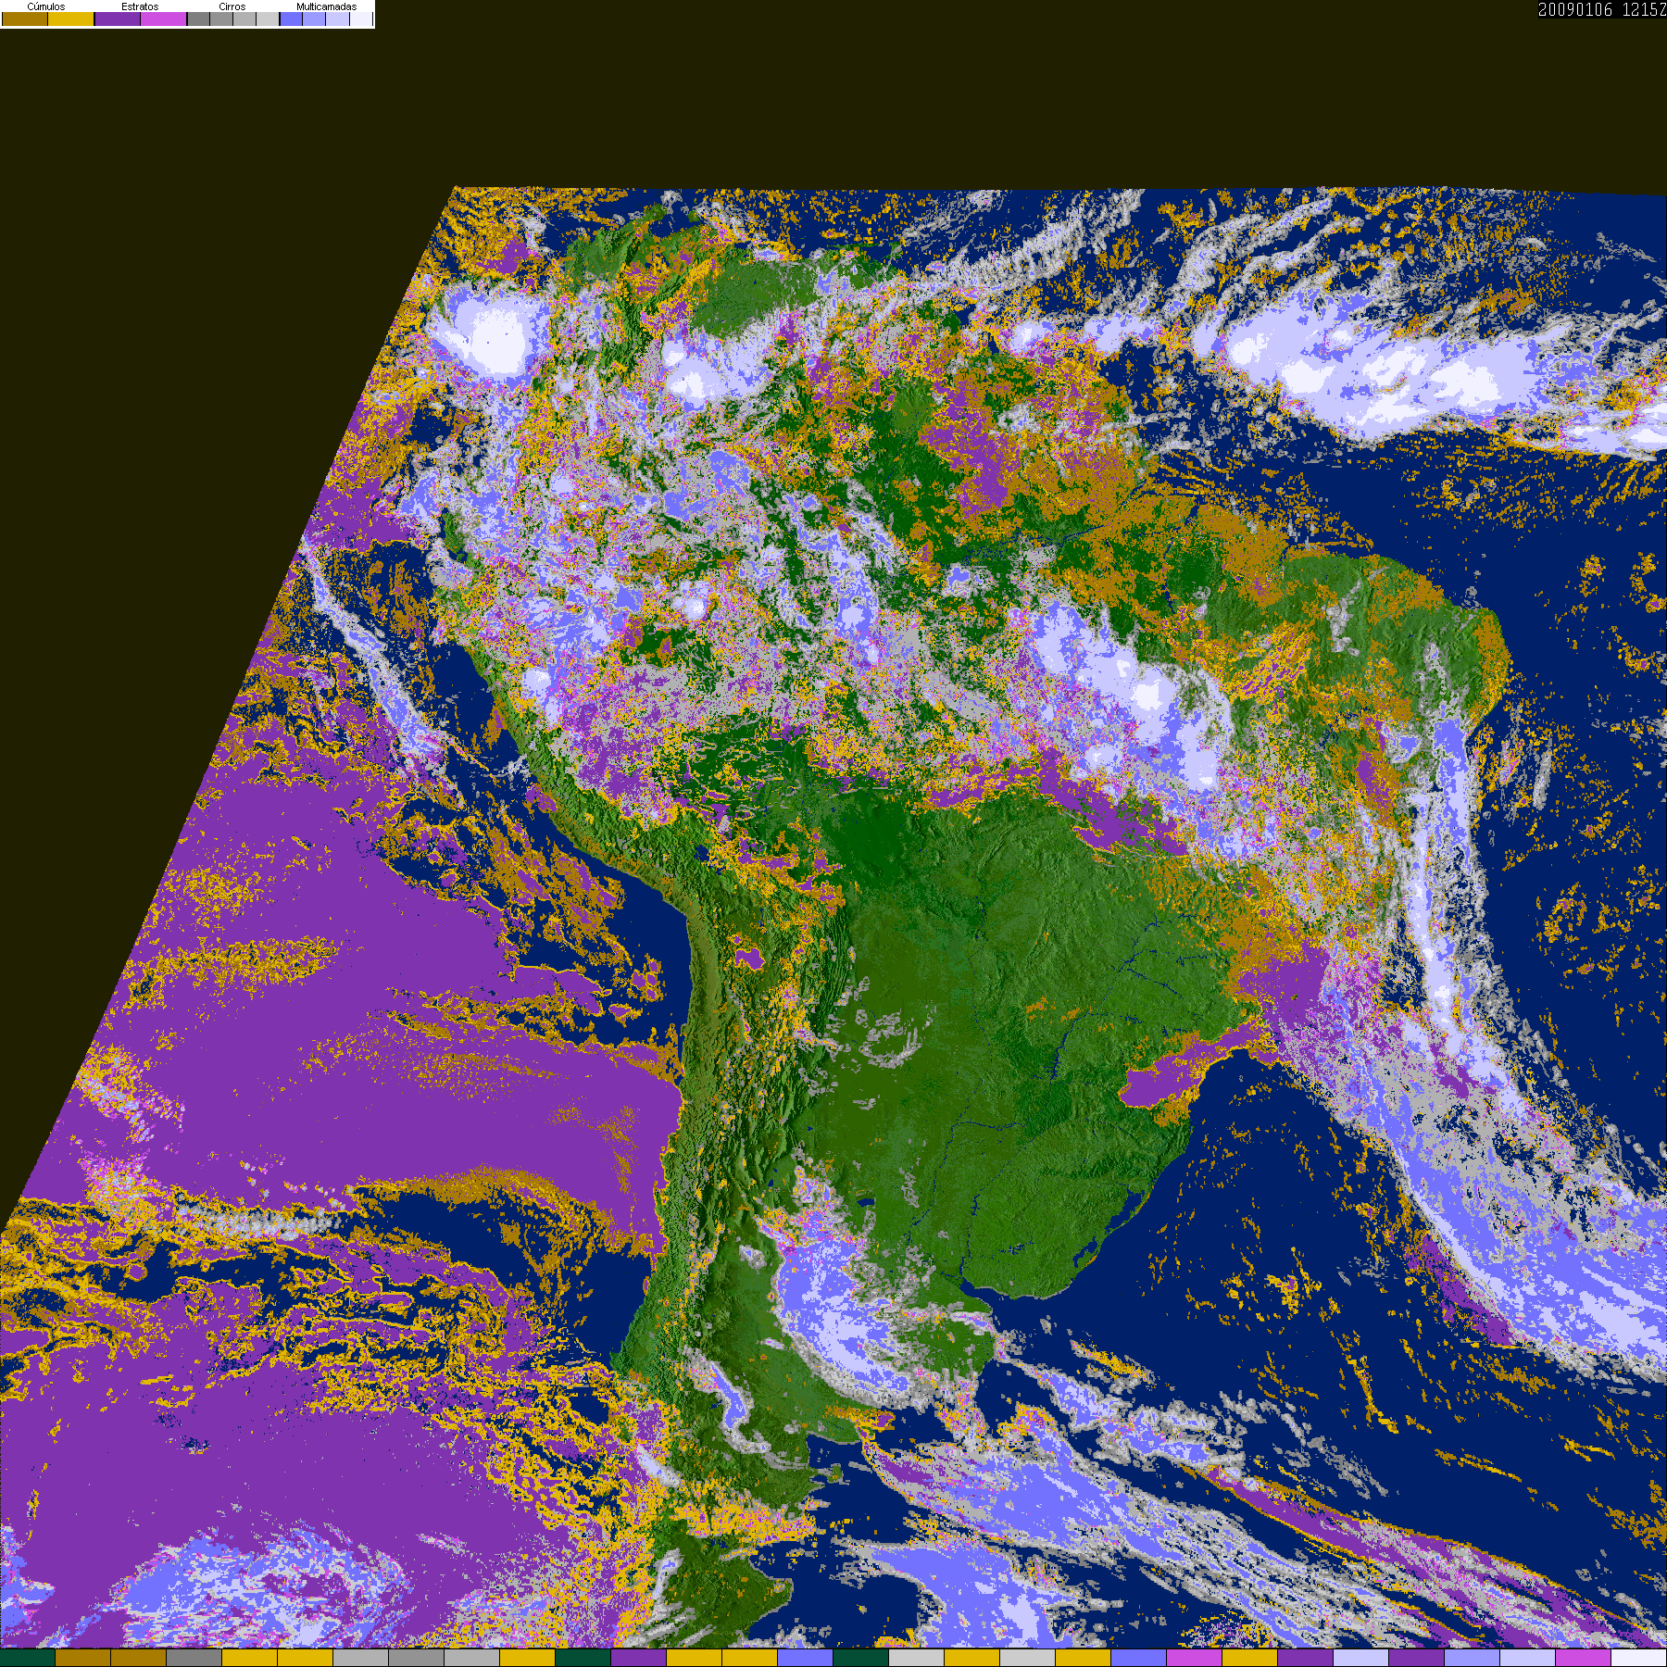Screen dimensions: 1667x1667
Task: Click the lightest gray Cirros legend swatch
Action: click(267, 19)
